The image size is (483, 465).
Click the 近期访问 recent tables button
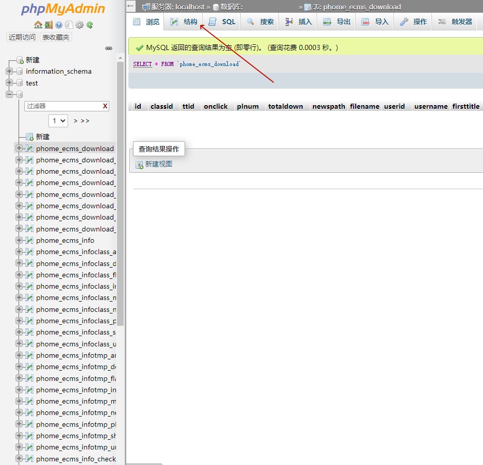tap(21, 37)
